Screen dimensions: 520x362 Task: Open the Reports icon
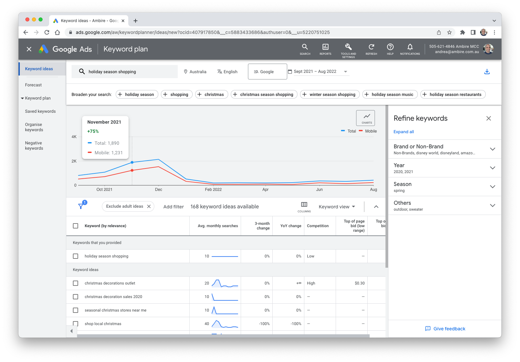tap(325, 49)
